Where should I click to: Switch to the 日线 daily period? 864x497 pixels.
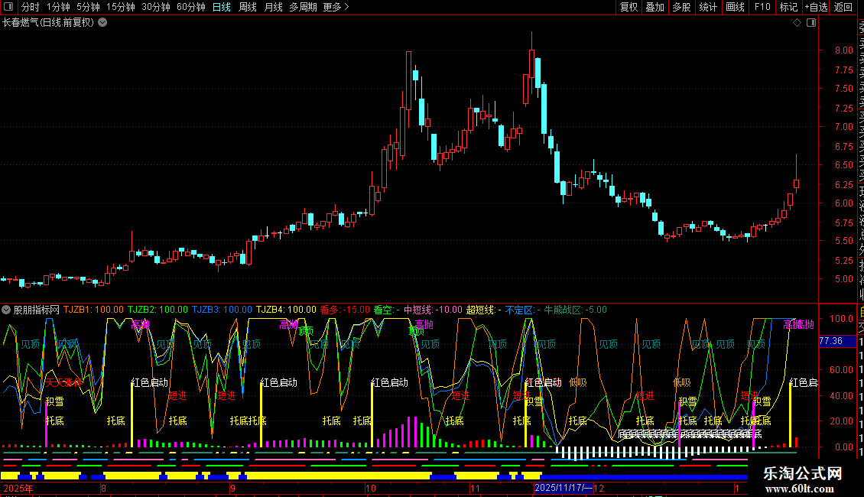pyautogui.click(x=221, y=7)
